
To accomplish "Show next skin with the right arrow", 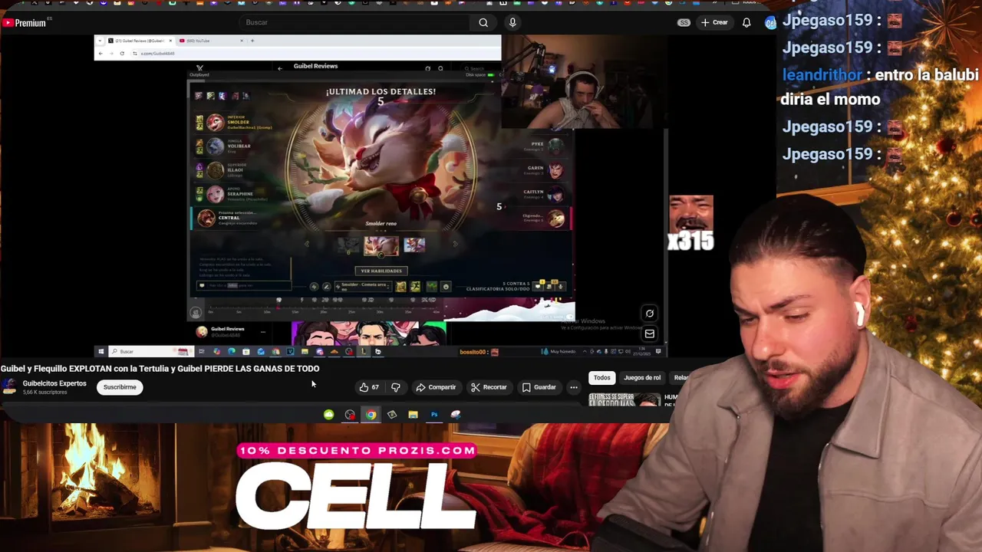I will [455, 245].
